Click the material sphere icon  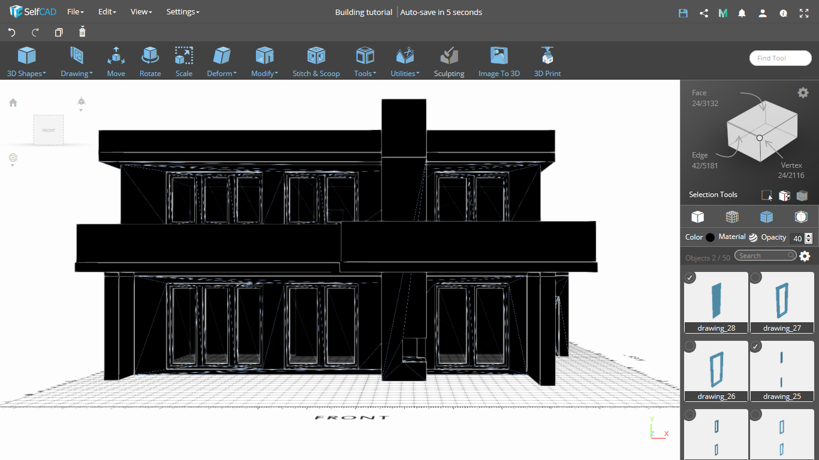[x=753, y=237]
